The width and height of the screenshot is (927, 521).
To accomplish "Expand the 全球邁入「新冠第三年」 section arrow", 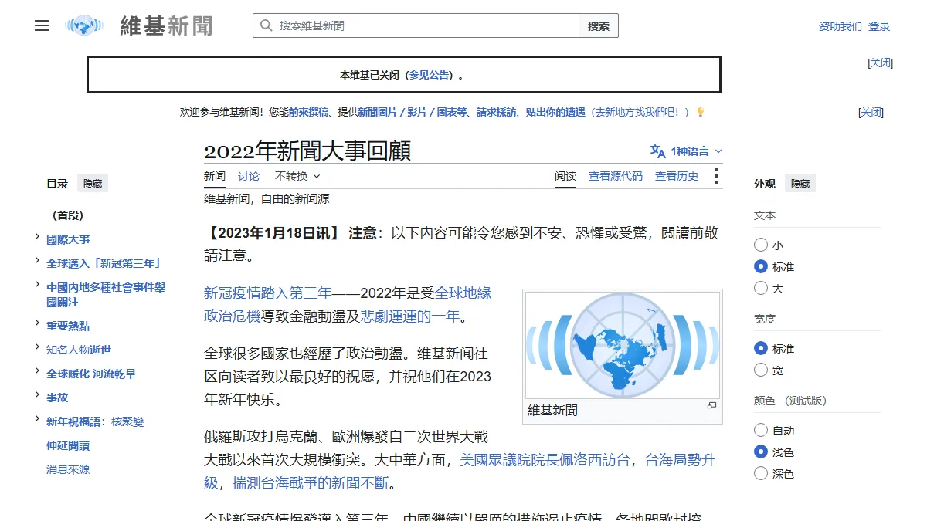I will 38,262.
